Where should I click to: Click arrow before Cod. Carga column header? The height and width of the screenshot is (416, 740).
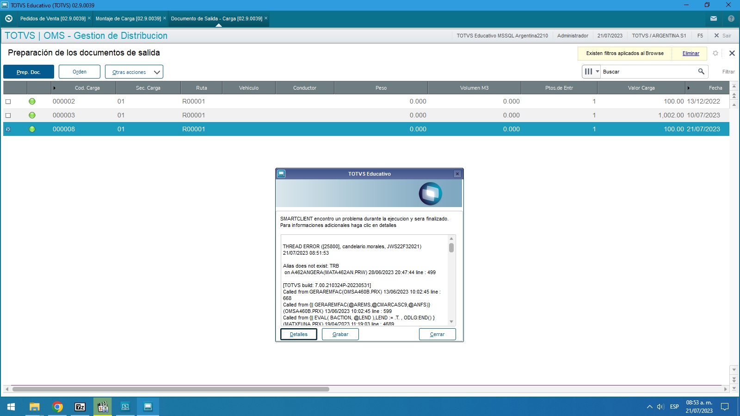pos(54,88)
